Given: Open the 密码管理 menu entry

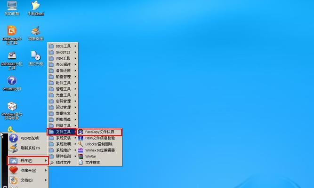Looking at the screenshot, I should pyautogui.click(x=63, y=101).
